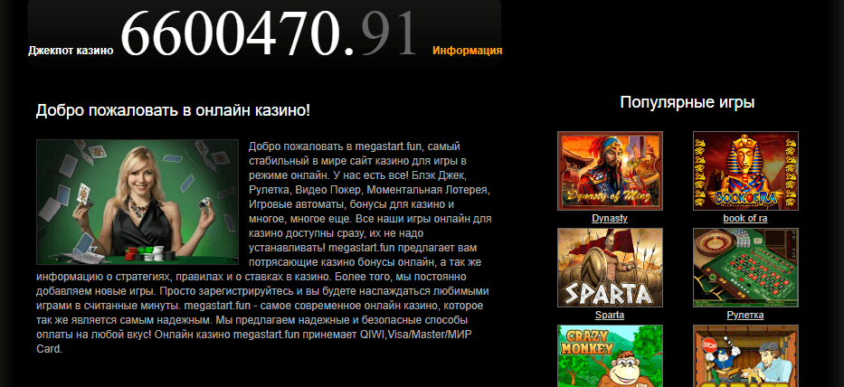Open the Sparta warrior game thumbnail
844x387 pixels.
point(610,268)
